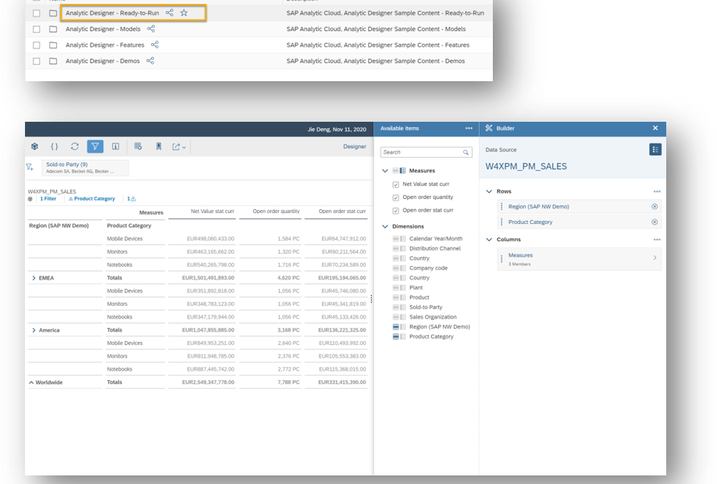Screen dimensions: 717x484
Task: Click the share icon beside Analytic Designer - Models
Action: (x=151, y=29)
